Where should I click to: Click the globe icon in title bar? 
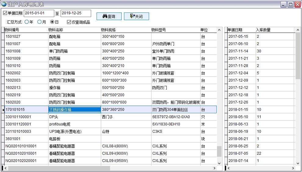[x=4, y=4]
